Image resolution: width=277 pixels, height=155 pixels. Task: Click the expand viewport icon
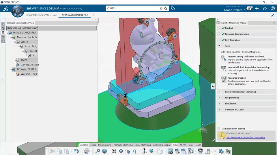(273, 15)
